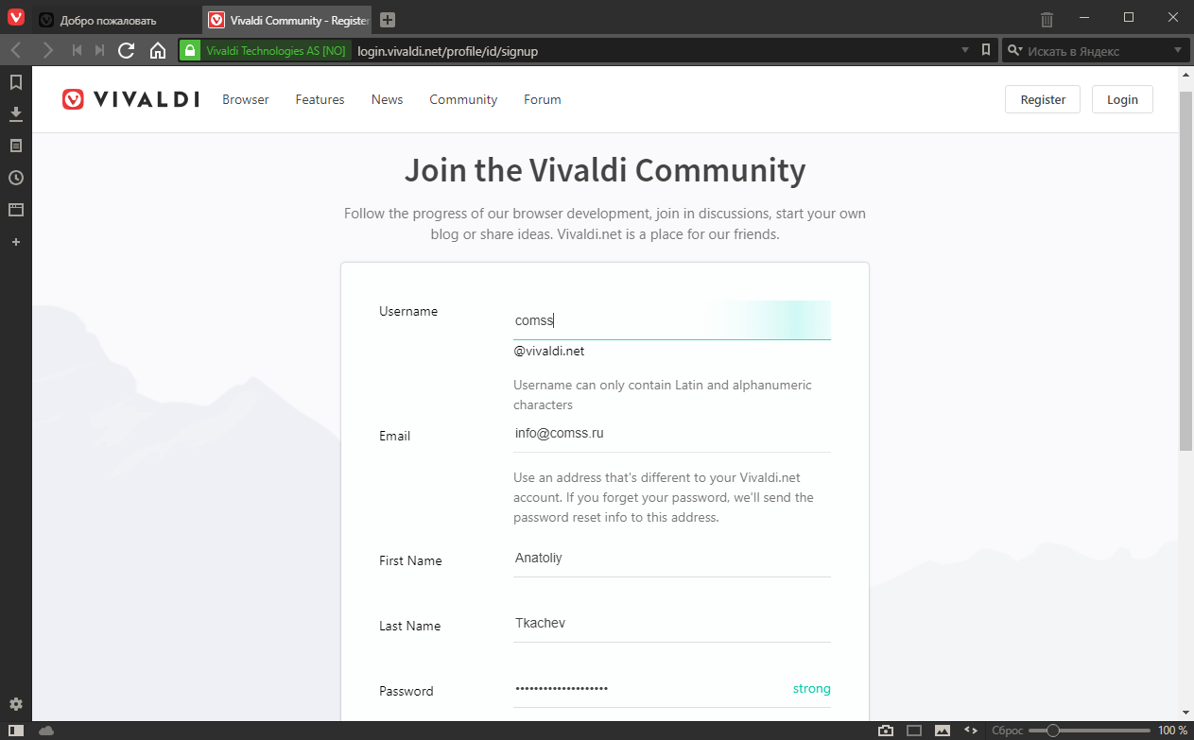Open the Bookmarks panel in sidebar
1194x740 pixels.
[x=16, y=82]
